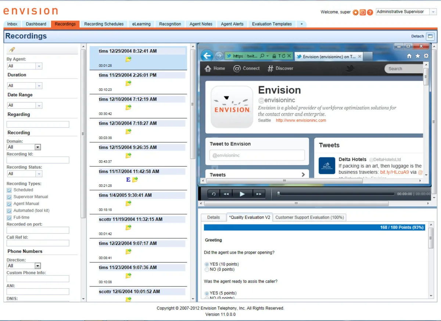Toggle the Automated (tool kit) checkbox
Viewport: 441px width, 321px height.
coord(9,211)
